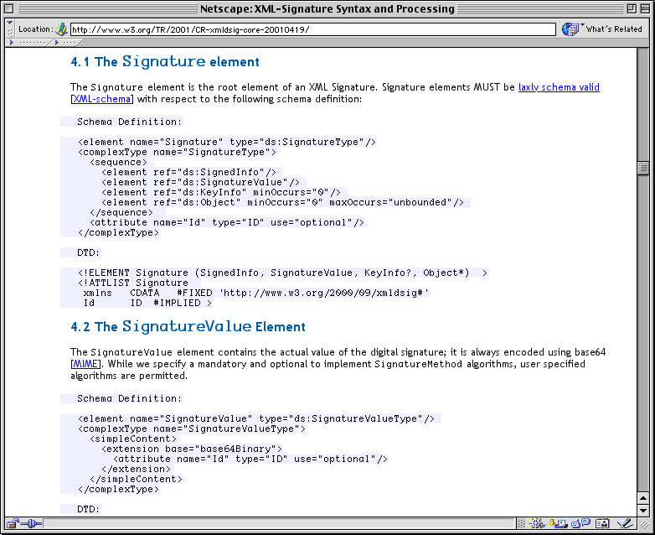Open the Address Book component bar icon

coord(601,524)
